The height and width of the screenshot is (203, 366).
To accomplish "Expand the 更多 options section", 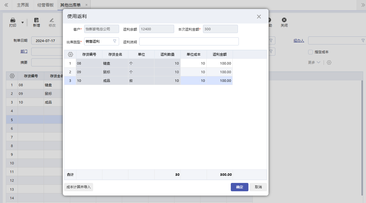I will point(314,62).
